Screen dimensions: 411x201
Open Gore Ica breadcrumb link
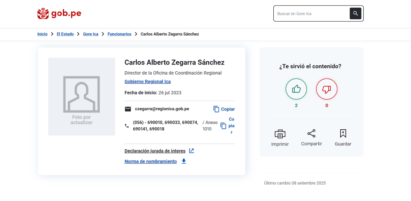click(90, 34)
